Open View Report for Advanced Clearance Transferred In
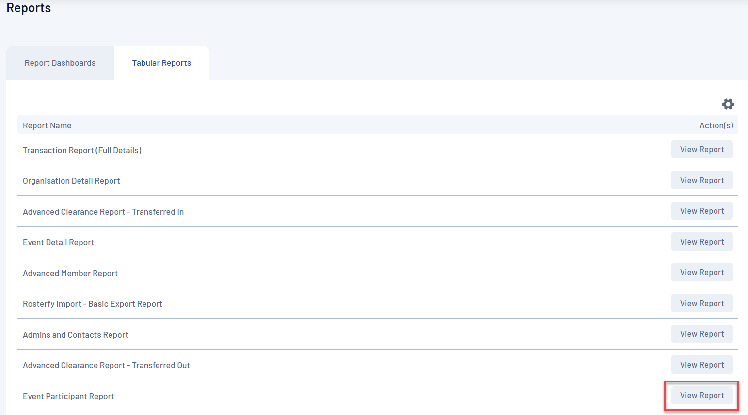This screenshot has width=748, height=415. point(702,211)
